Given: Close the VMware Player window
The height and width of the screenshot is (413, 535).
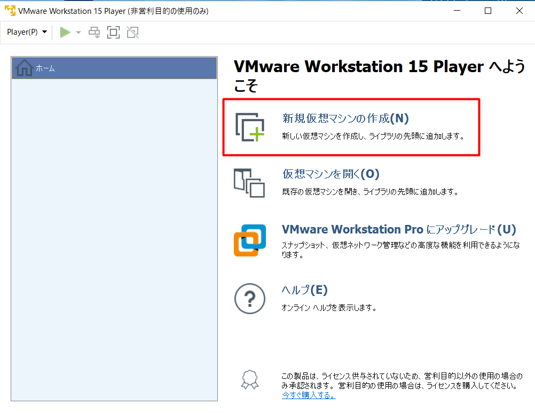Looking at the screenshot, I should (x=520, y=11).
